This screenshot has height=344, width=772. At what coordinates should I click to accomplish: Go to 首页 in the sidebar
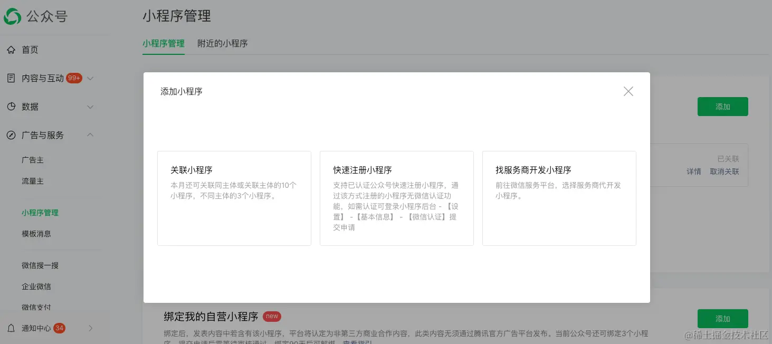pyautogui.click(x=30, y=50)
